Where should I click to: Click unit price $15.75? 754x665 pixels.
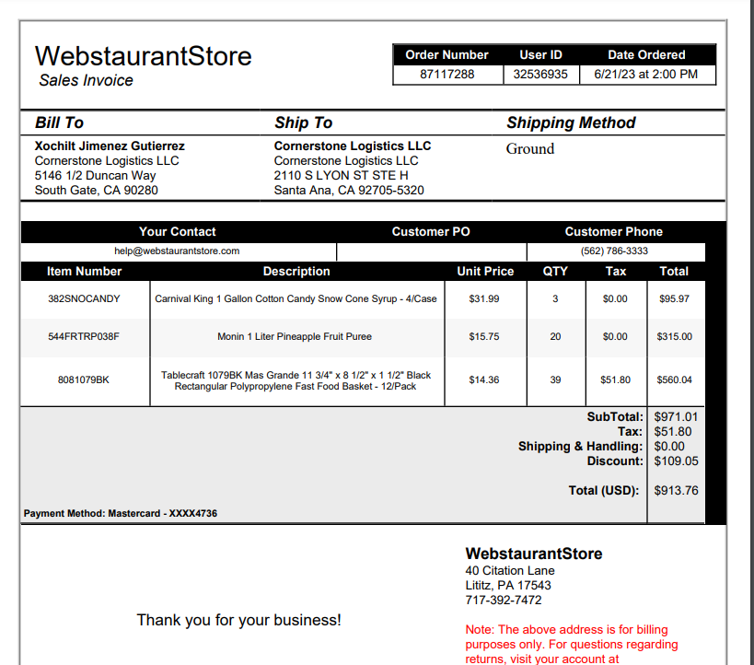click(x=484, y=336)
